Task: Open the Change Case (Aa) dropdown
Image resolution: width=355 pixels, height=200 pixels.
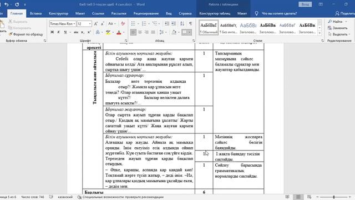Action: [x=112, y=24]
